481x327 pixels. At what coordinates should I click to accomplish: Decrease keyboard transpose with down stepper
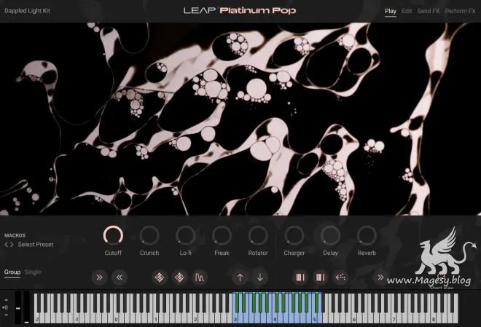[x=6, y=315]
